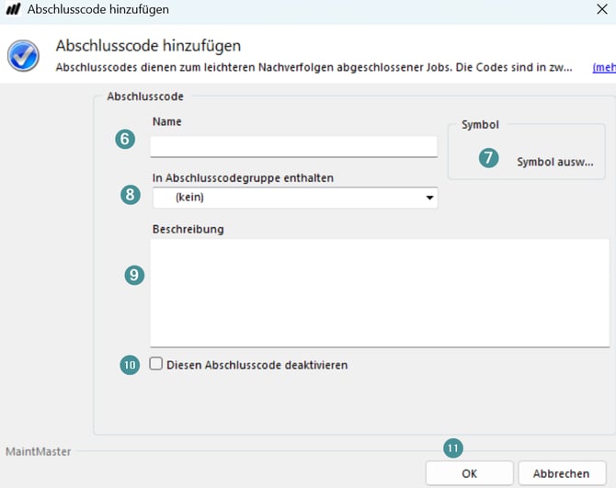Click the Symbol group label
Screen dimensions: 616x488
[x=480, y=124]
